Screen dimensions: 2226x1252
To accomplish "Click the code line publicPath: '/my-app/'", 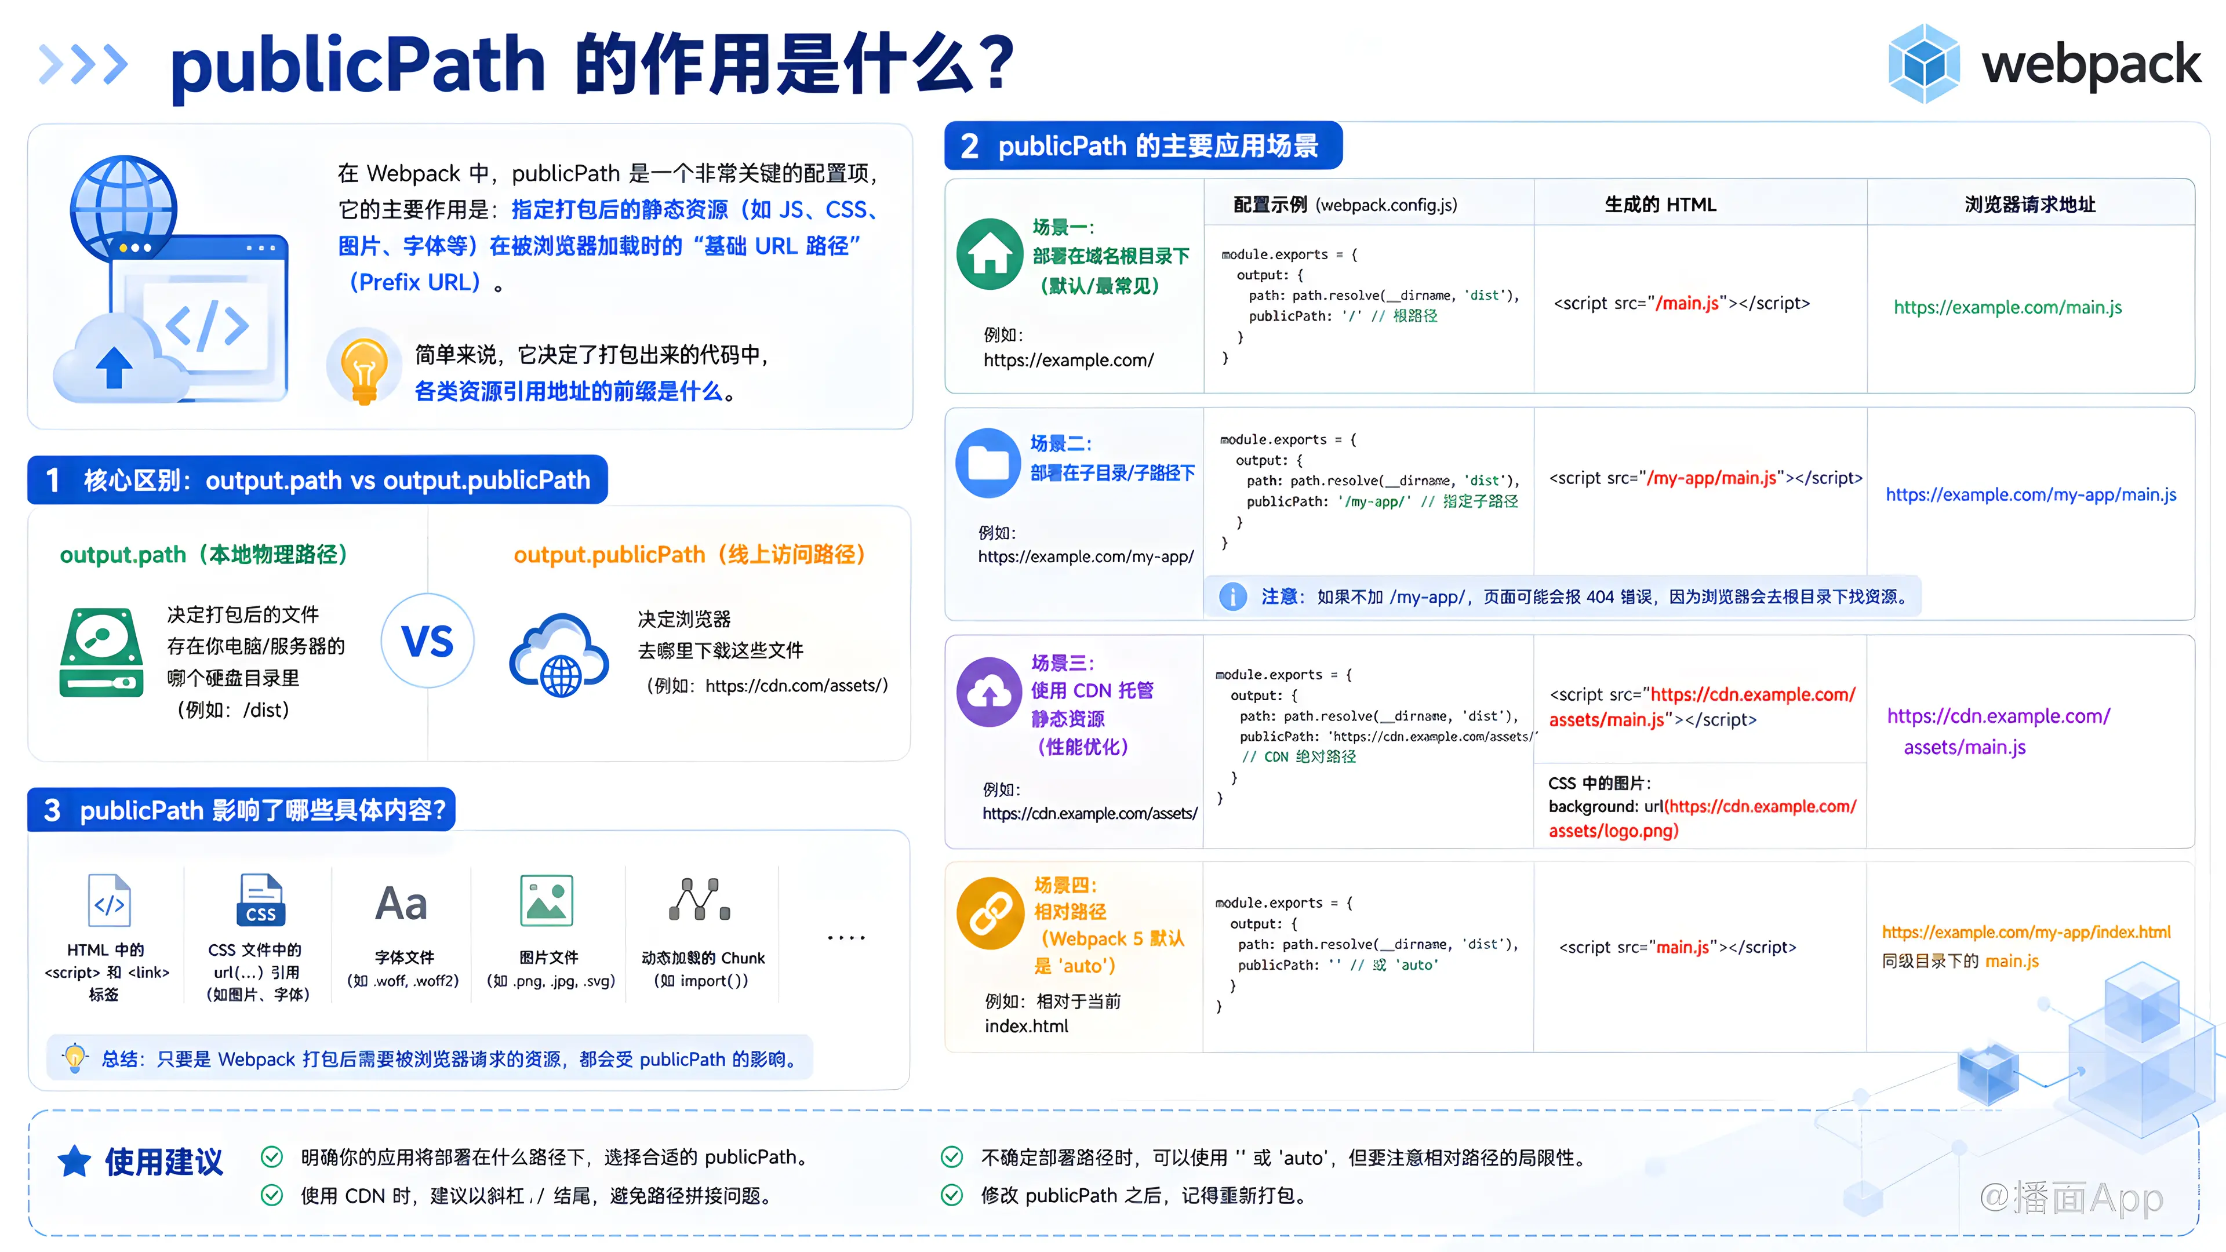I will click(x=1382, y=501).
